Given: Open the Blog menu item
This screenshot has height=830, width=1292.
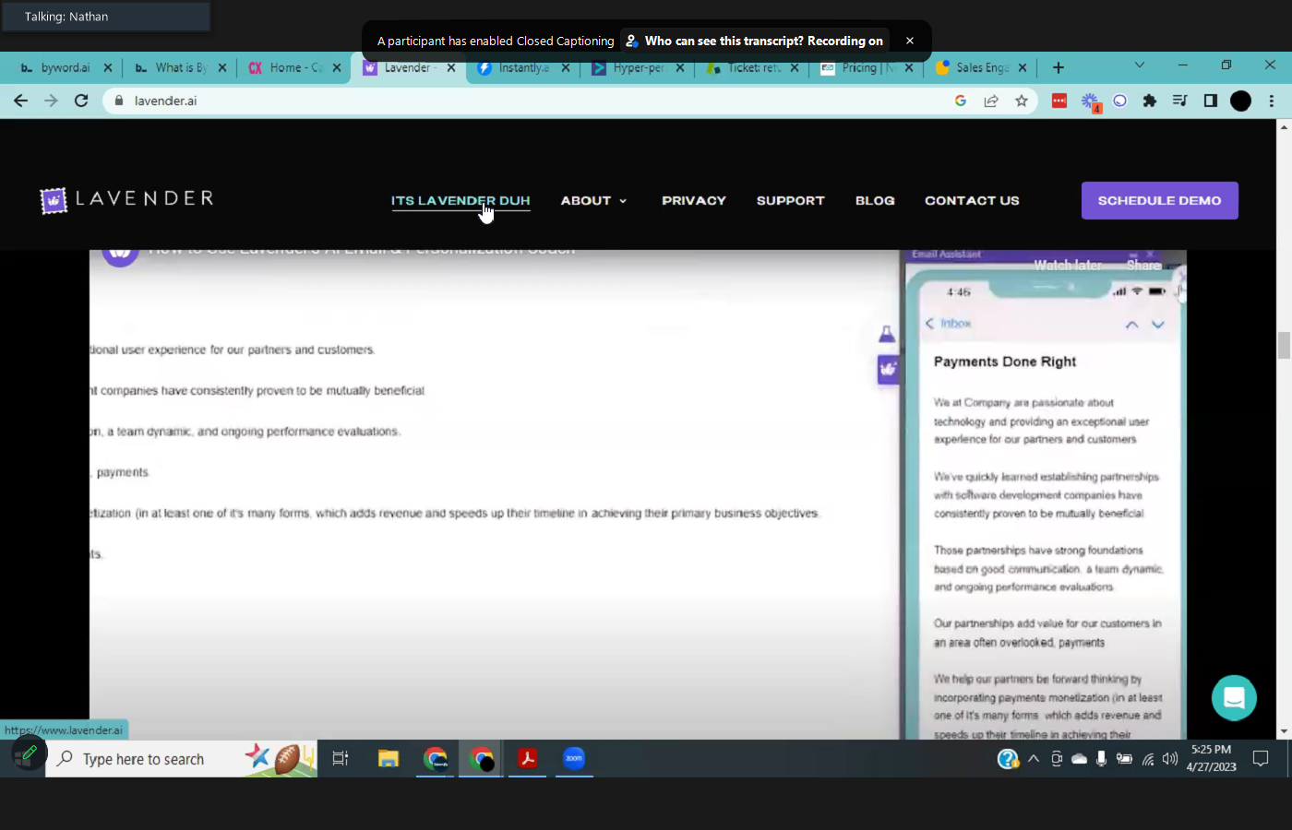Looking at the screenshot, I should tap(874, 200).
